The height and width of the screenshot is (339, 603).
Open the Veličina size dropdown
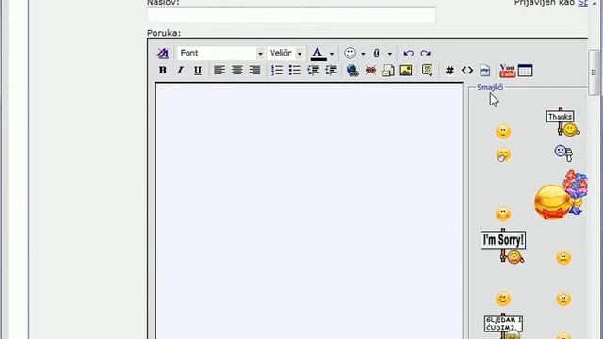(285, 53)
